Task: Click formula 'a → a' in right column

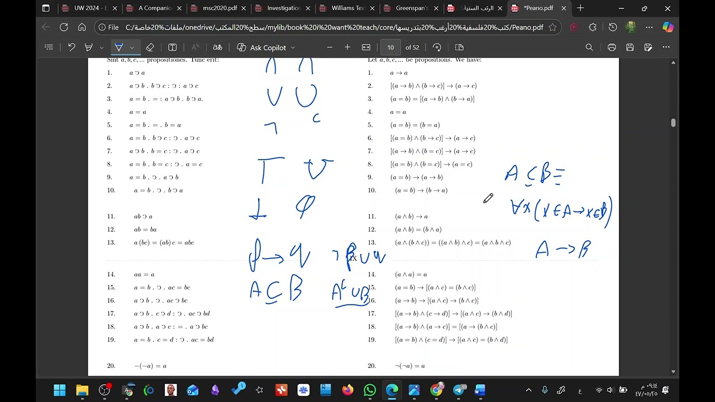Action: click(399, 73)
